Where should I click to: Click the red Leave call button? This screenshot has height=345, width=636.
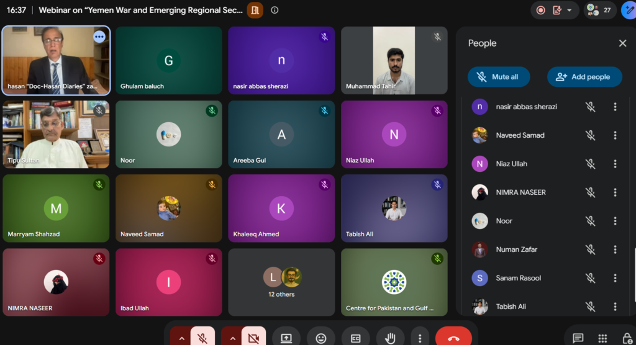453,338
